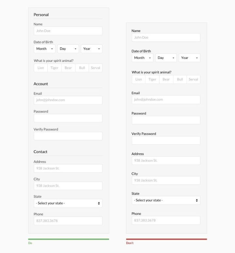Expand state selector in right form
235x253 pixels.
[166, 200]
